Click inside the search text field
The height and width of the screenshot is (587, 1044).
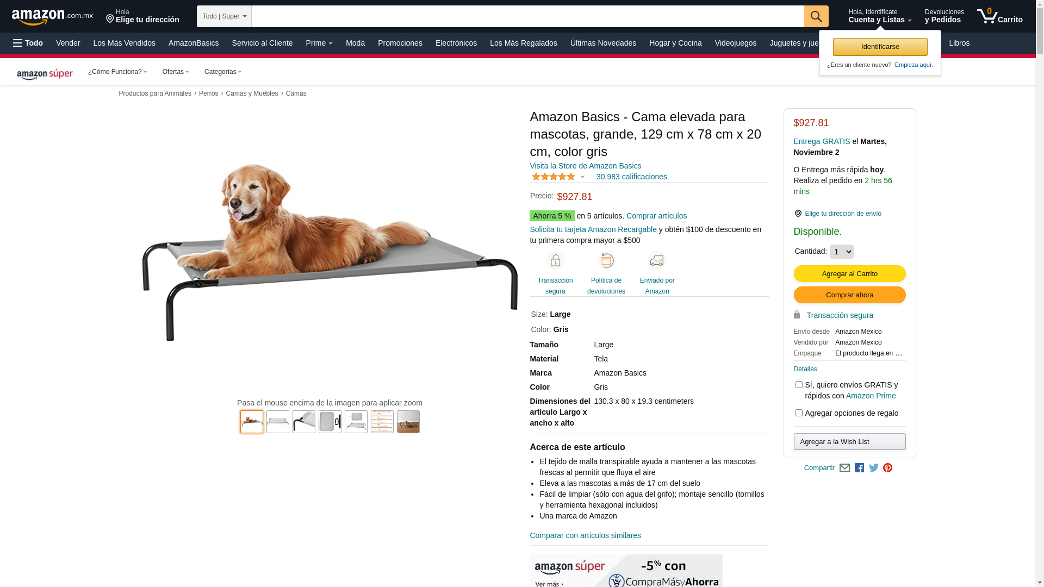527,16
